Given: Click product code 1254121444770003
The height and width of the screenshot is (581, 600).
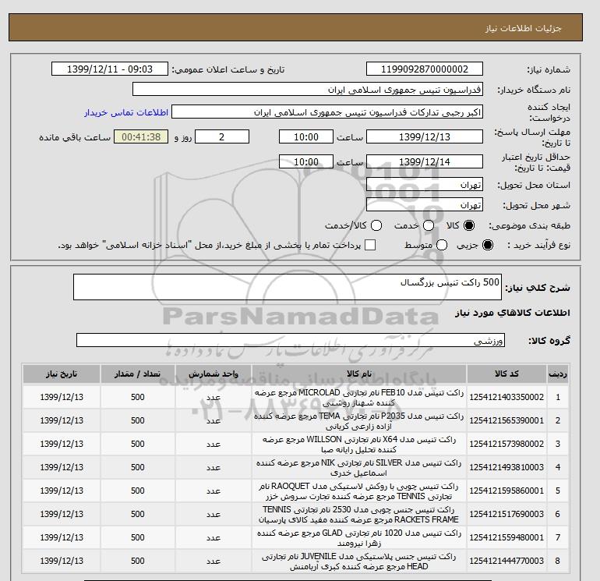Looking at the screenshot, I should pos(506,561).
